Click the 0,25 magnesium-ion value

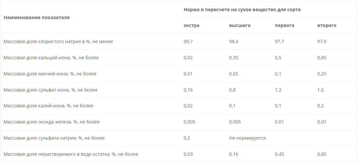[322, 74]
